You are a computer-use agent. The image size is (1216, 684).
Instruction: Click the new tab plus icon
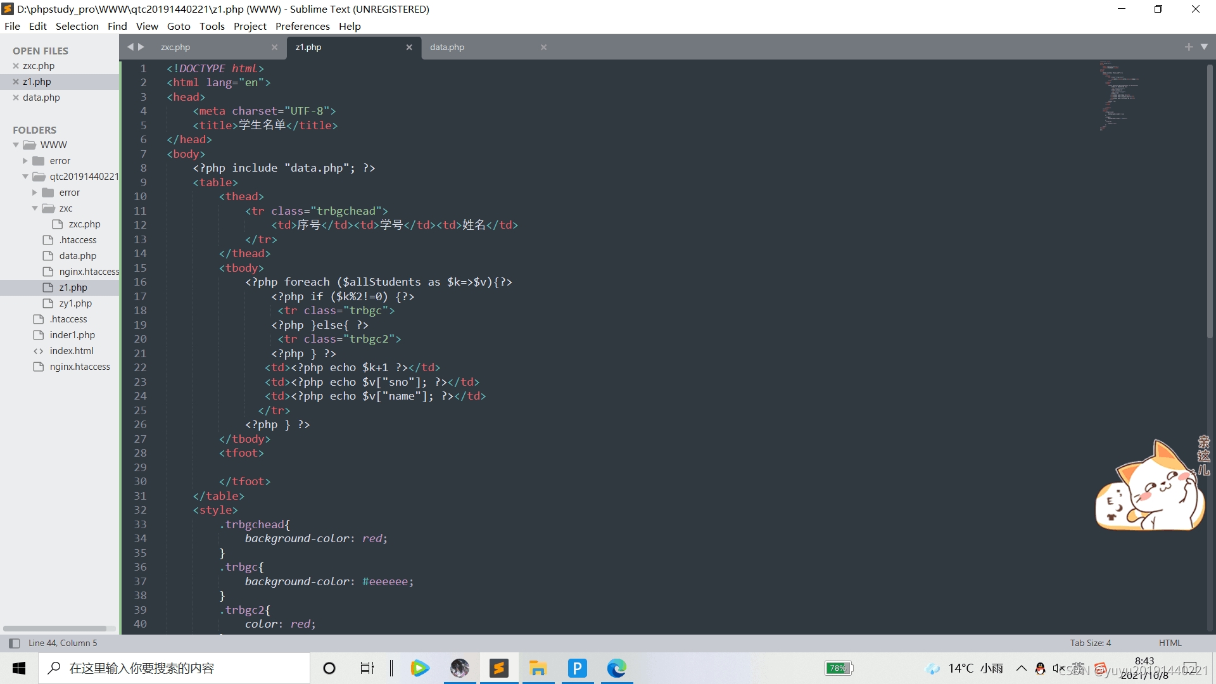coord(1188,47)
